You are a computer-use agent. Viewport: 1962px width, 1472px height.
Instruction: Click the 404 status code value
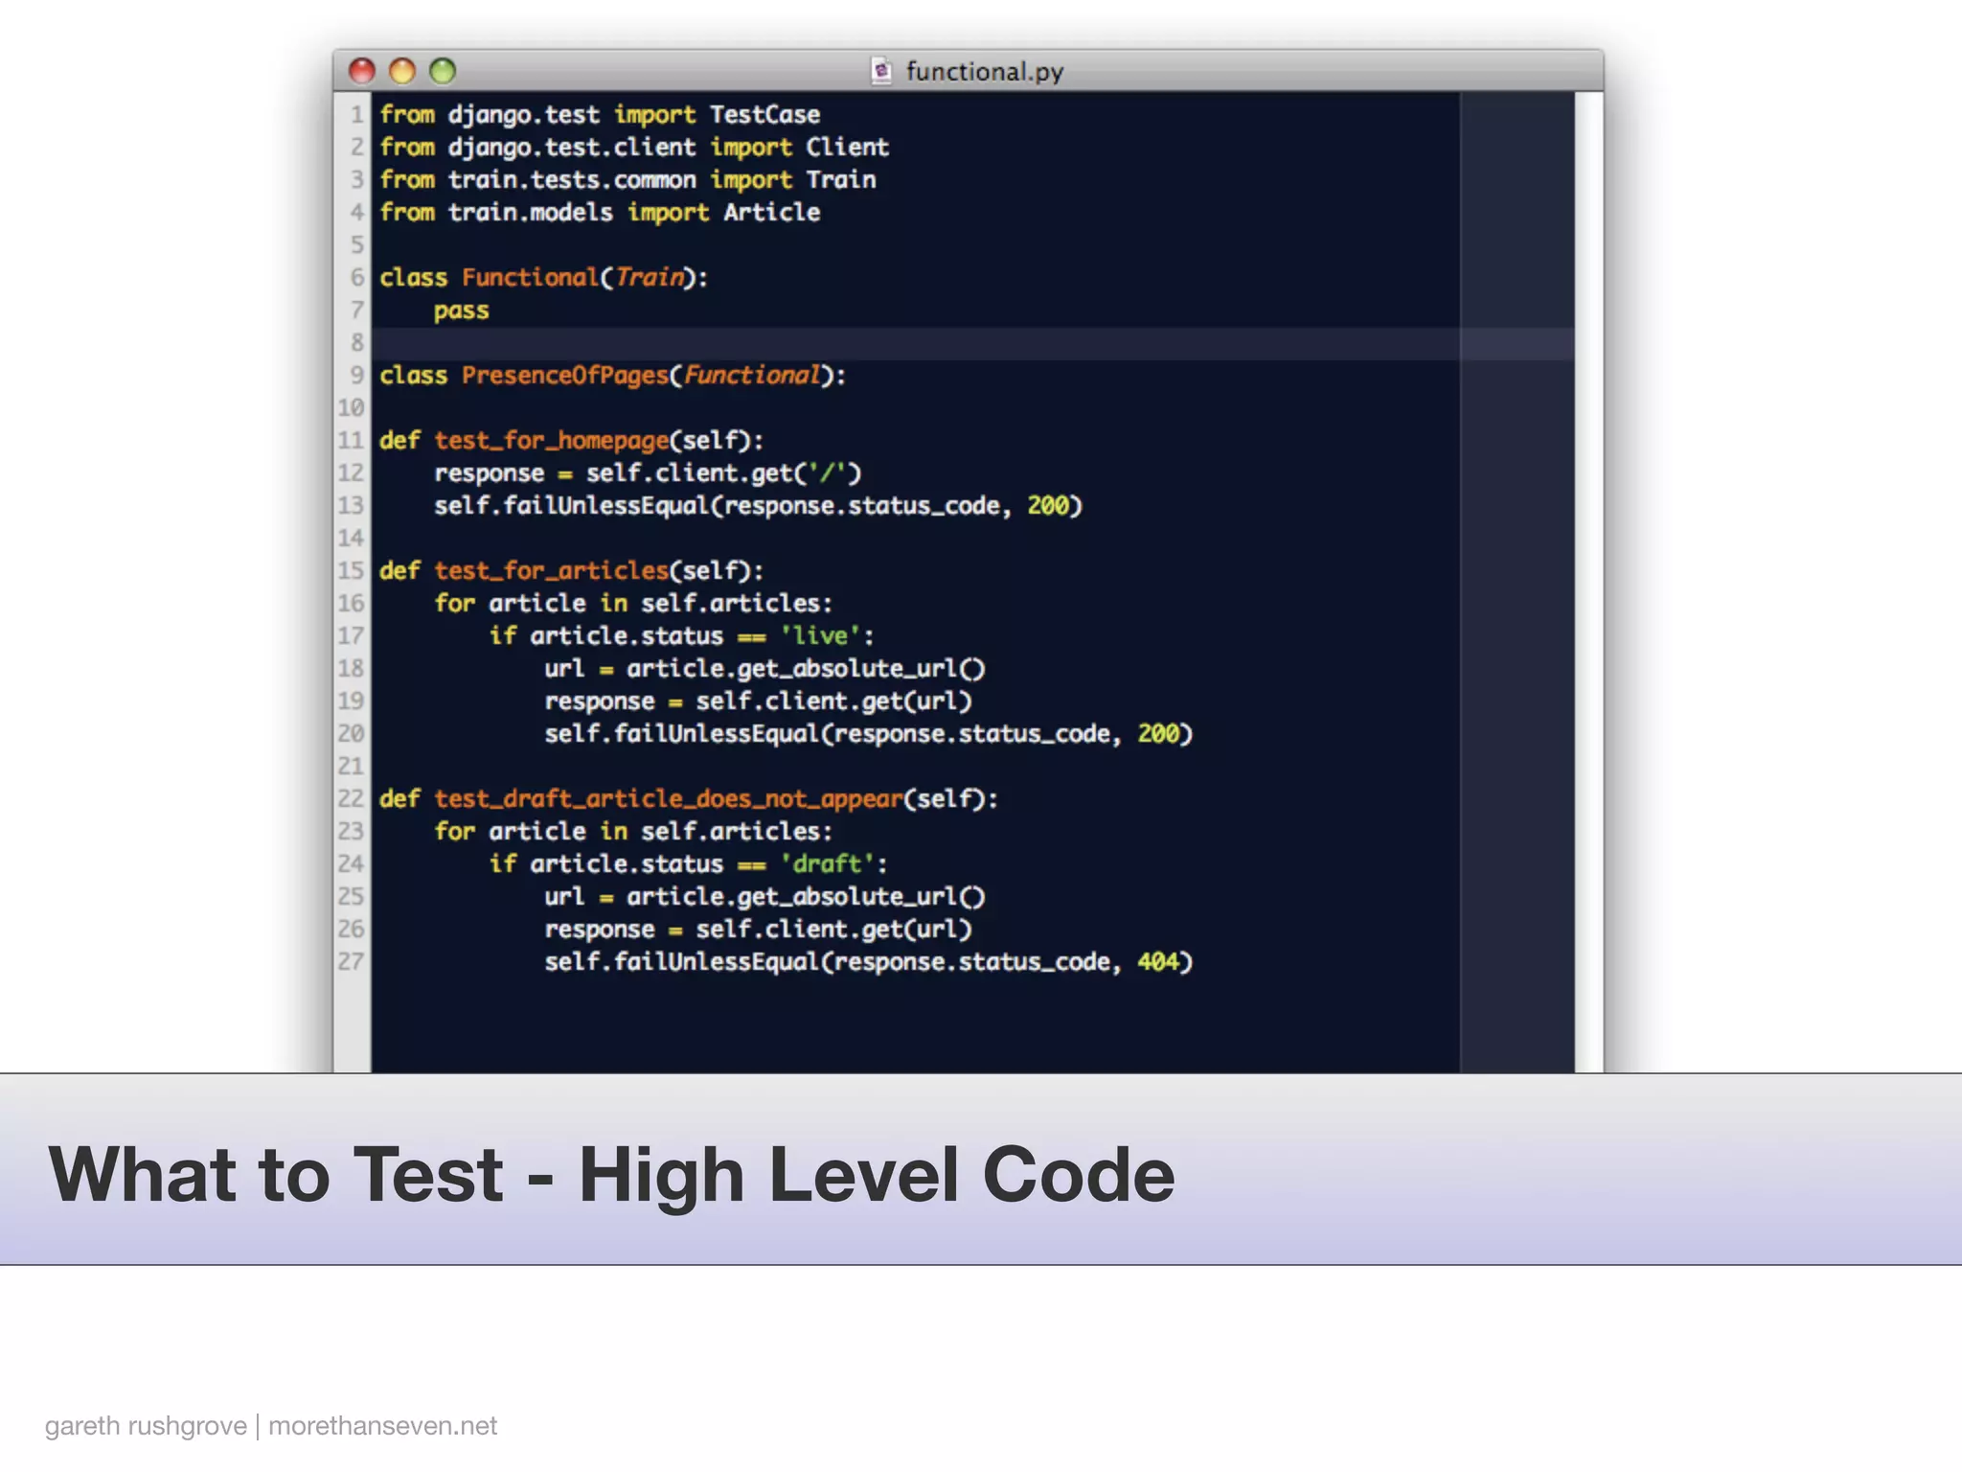tap(1157, 961)
